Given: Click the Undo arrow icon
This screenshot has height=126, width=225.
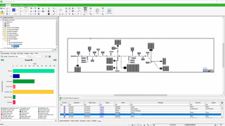Looking at the screenshot, I should tap(7, 11).
